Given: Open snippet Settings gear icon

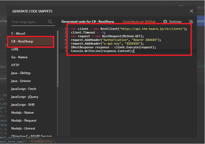Looking at the screenshot, I should (165, 22).
